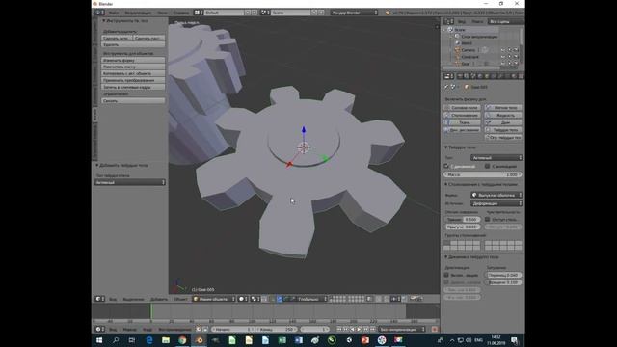Open the collision Shape dropdown
This screenshot has height=347, width=617.
coord(496,195)
